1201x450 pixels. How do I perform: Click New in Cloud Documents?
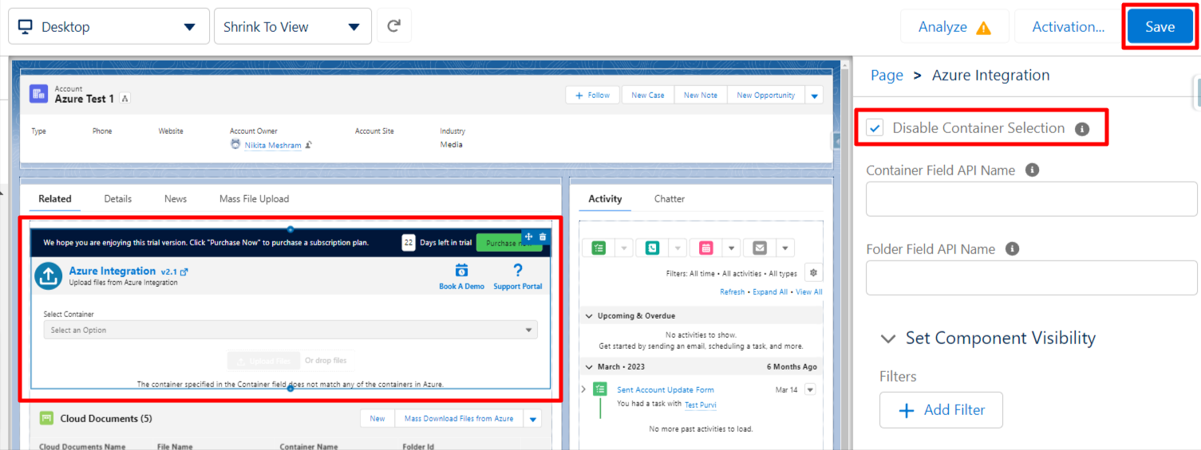[x=377, y=419]
